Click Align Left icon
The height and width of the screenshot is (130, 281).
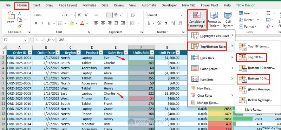pos(96,23)
